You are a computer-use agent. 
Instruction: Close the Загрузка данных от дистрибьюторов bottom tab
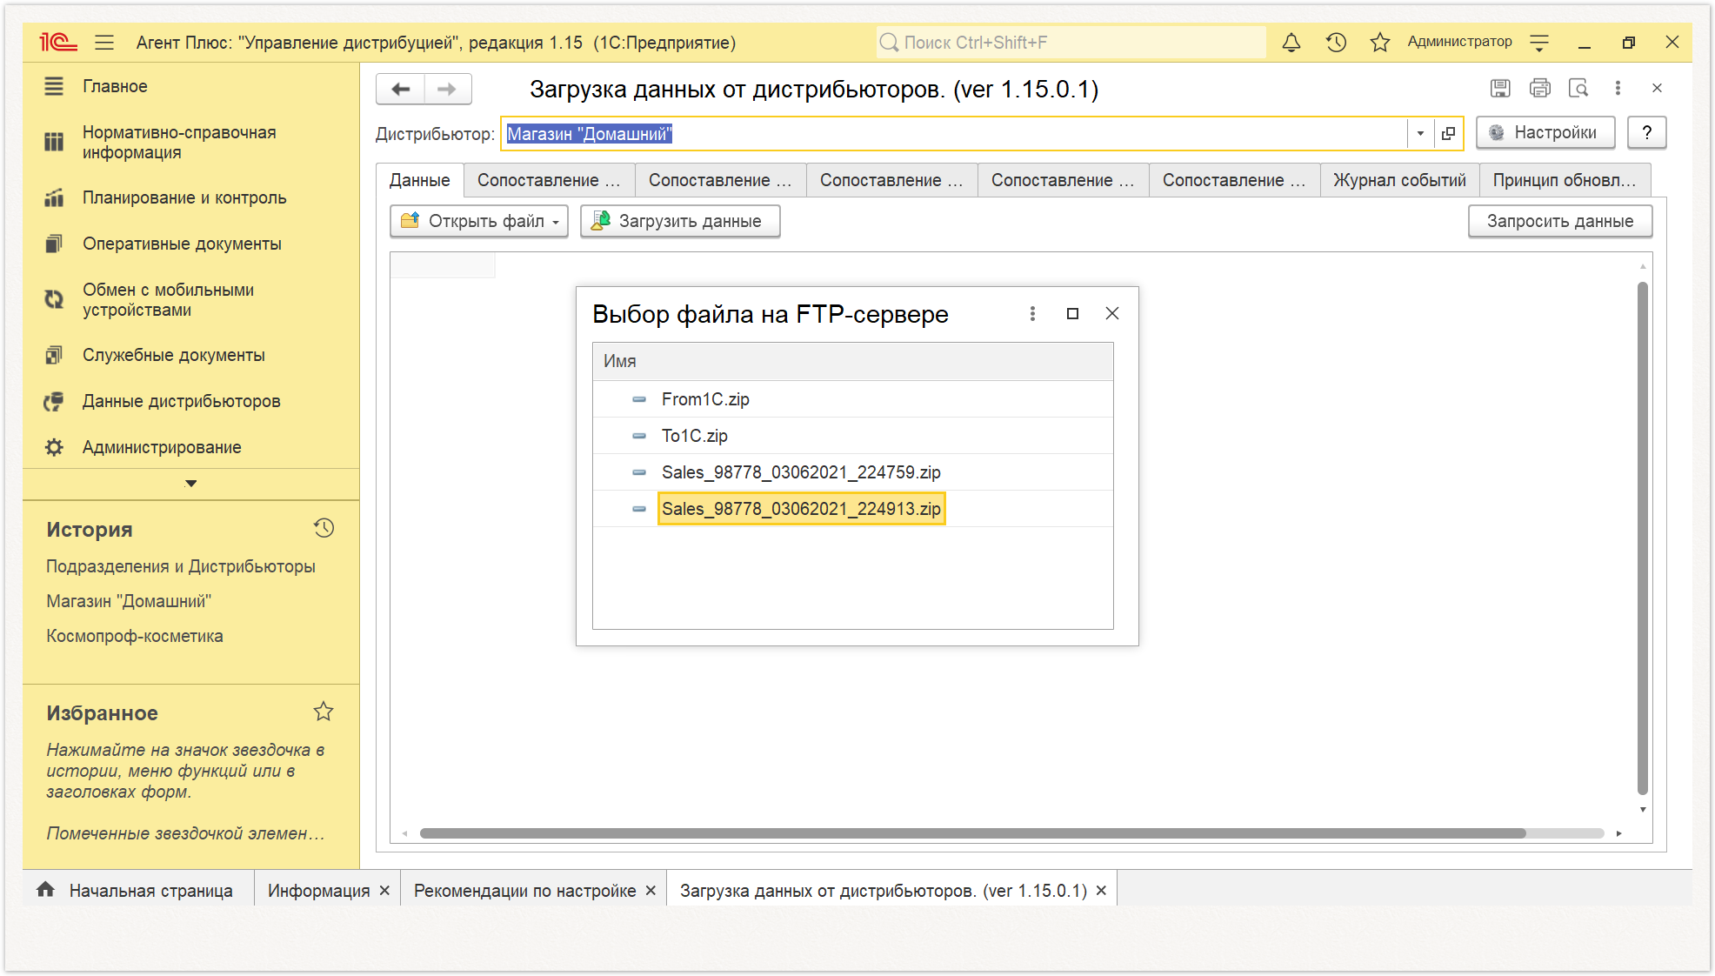click(x=1101, y=891)
